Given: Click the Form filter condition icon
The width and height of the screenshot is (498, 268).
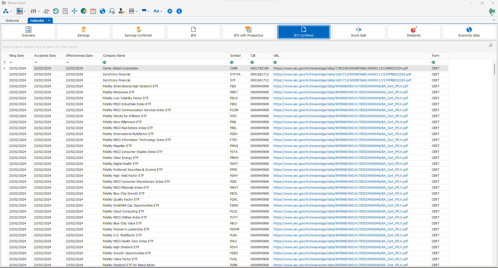Looking at the screenshot, I should click(433, 62).
